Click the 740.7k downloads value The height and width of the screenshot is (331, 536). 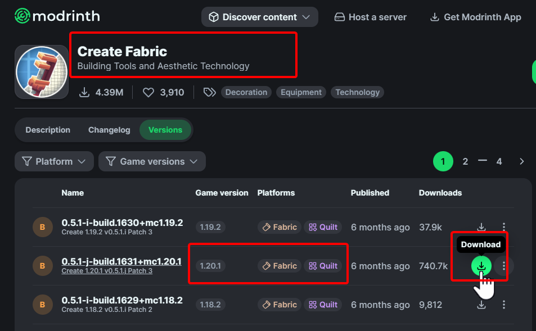[x=433, y=266]
